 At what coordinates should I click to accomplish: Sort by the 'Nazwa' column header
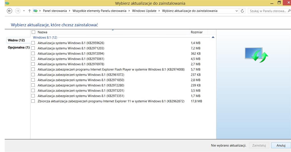coord(42,32)
